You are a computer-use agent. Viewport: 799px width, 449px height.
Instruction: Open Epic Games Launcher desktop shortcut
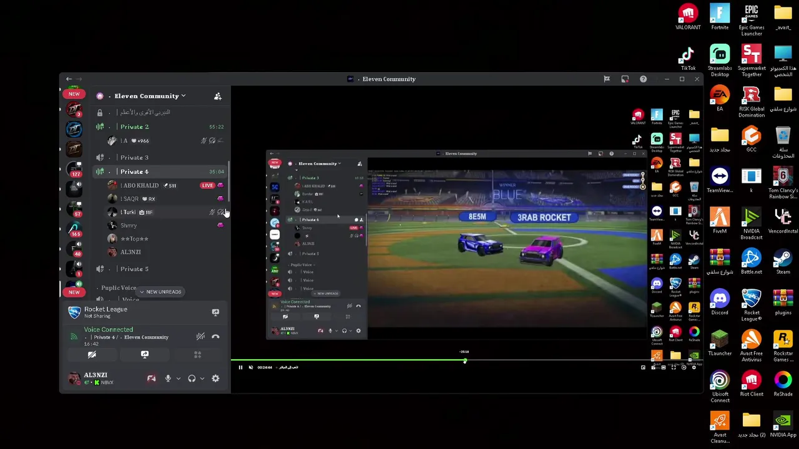752,20
